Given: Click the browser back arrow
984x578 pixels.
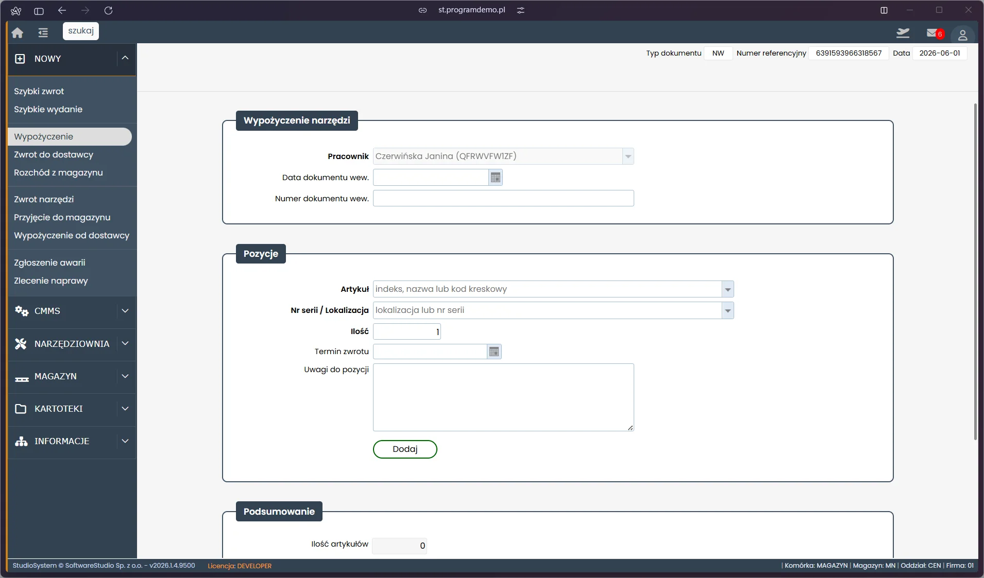Looking at the screenshot, I should click(x=62, y=10).
